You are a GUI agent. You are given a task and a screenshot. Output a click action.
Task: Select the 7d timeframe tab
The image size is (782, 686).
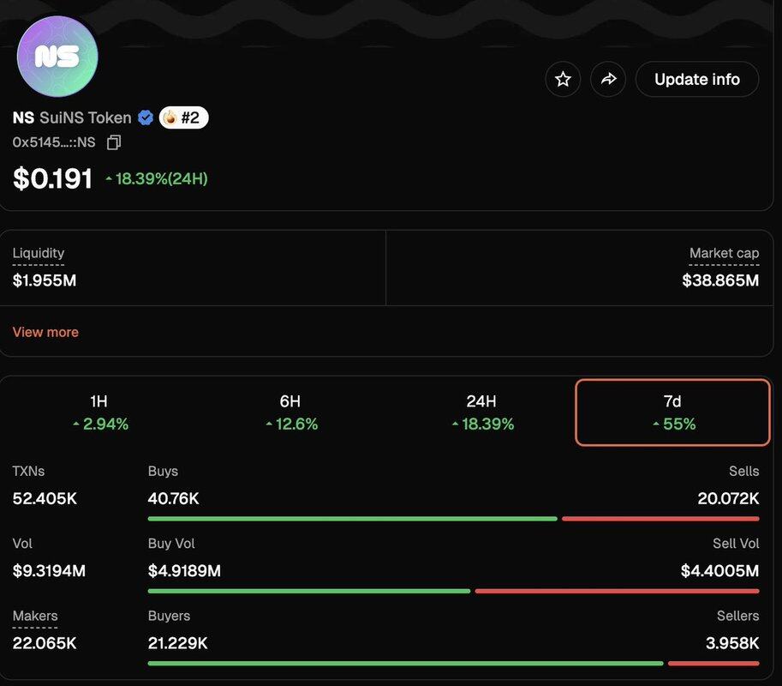pos(672,412)
